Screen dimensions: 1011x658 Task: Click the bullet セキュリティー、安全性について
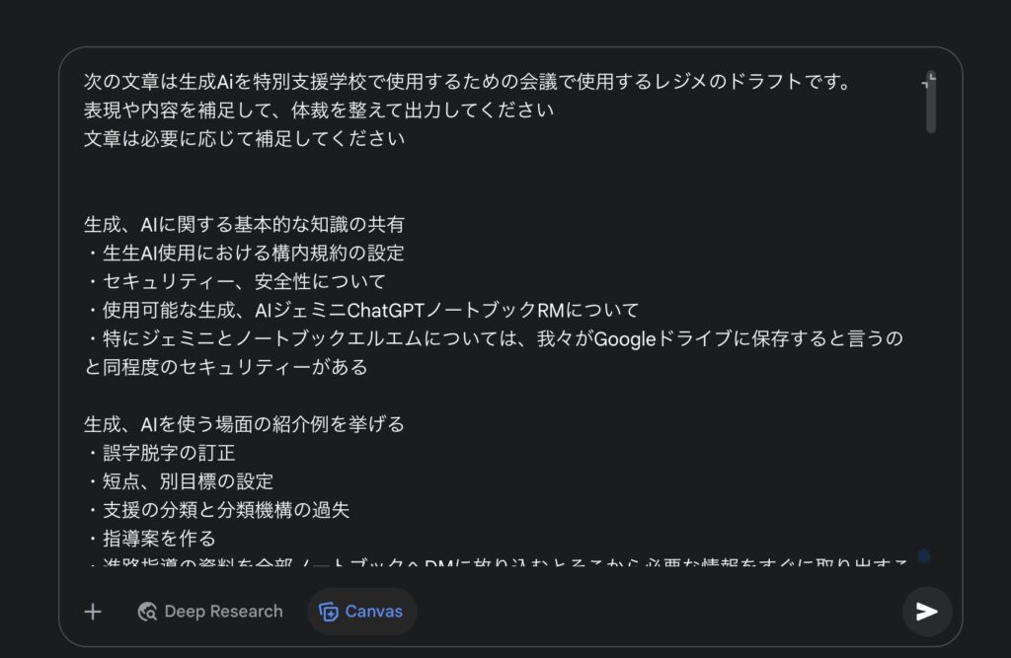click(235, 281)
